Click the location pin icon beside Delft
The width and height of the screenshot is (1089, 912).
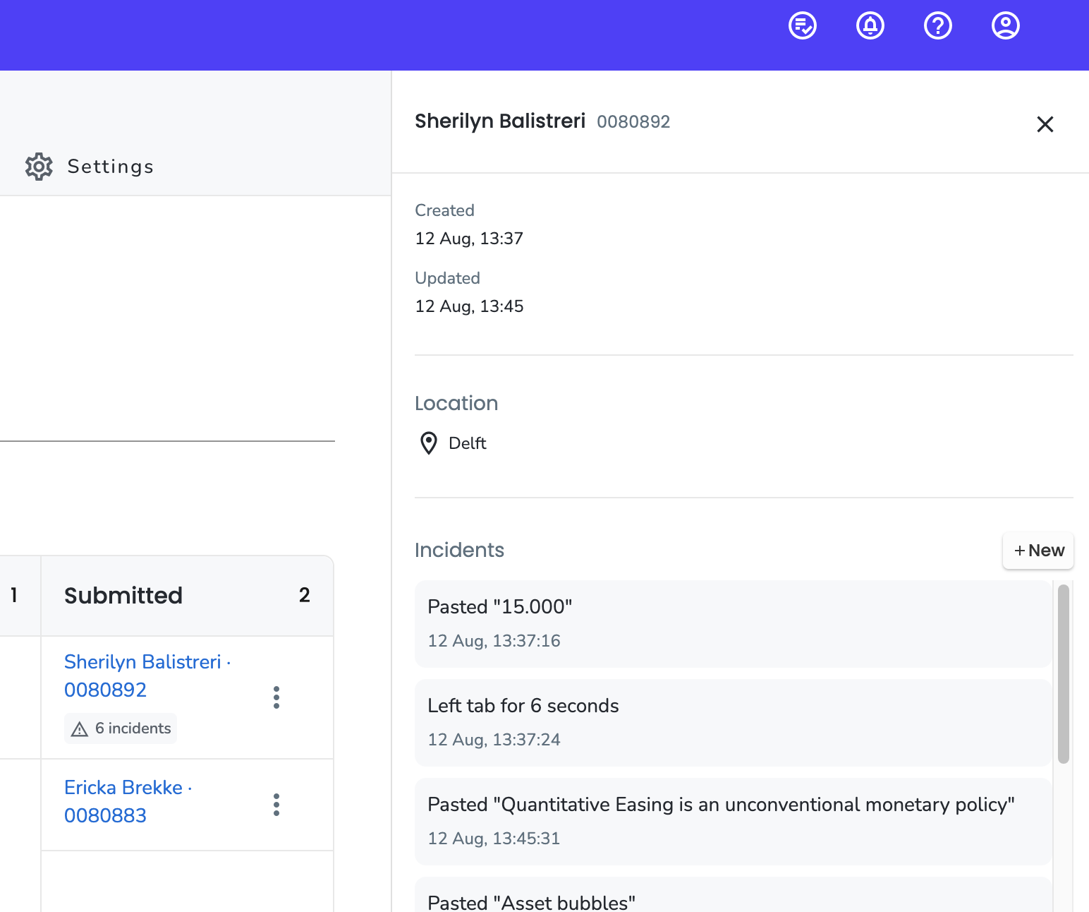(x=429, y=443)
